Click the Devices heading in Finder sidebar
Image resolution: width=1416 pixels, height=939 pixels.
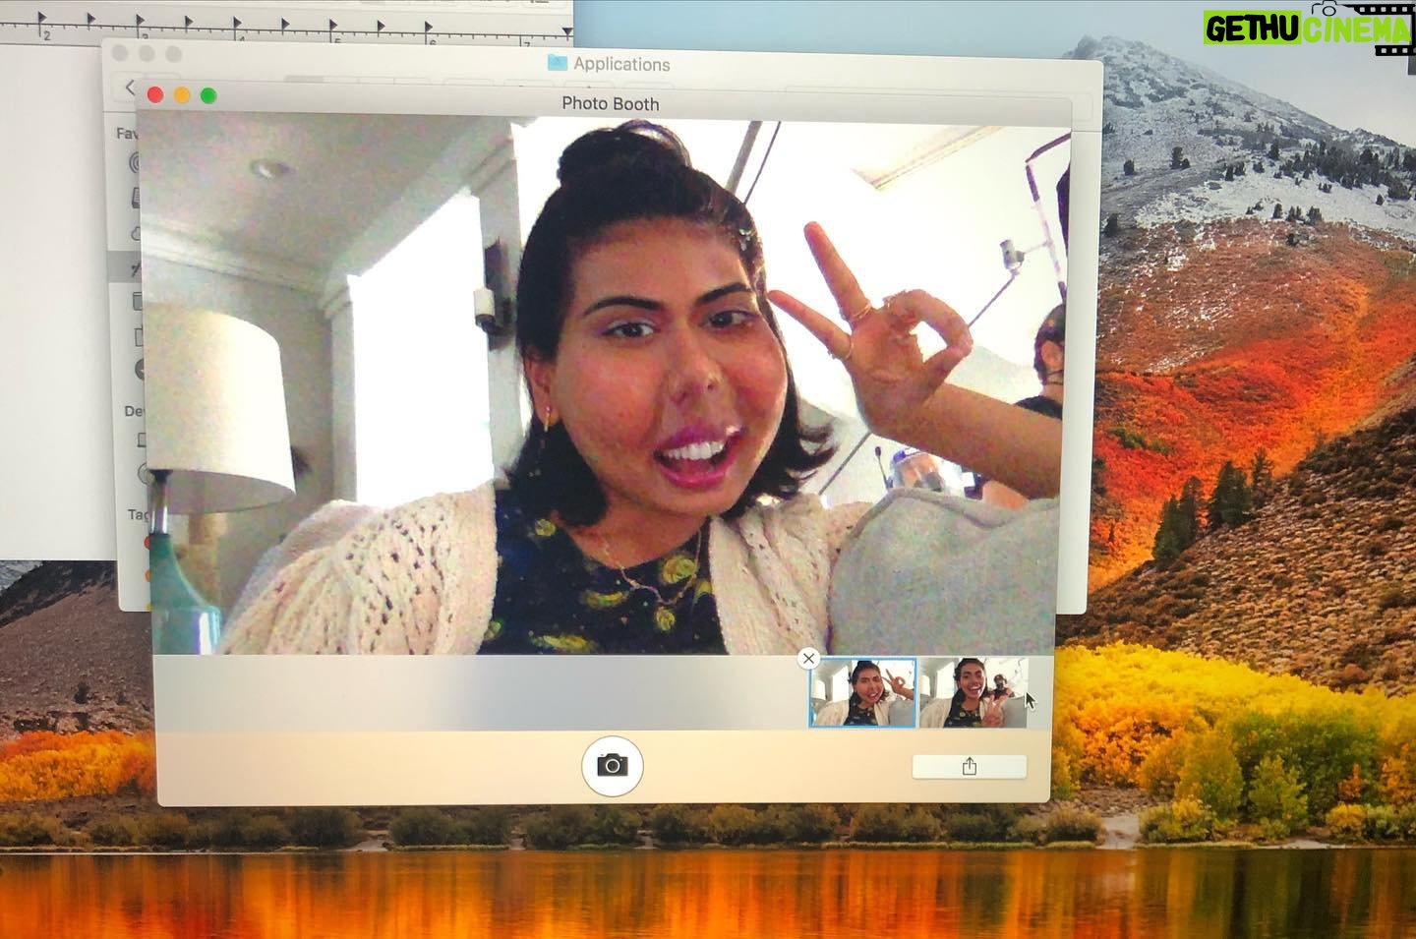(135, 411)
